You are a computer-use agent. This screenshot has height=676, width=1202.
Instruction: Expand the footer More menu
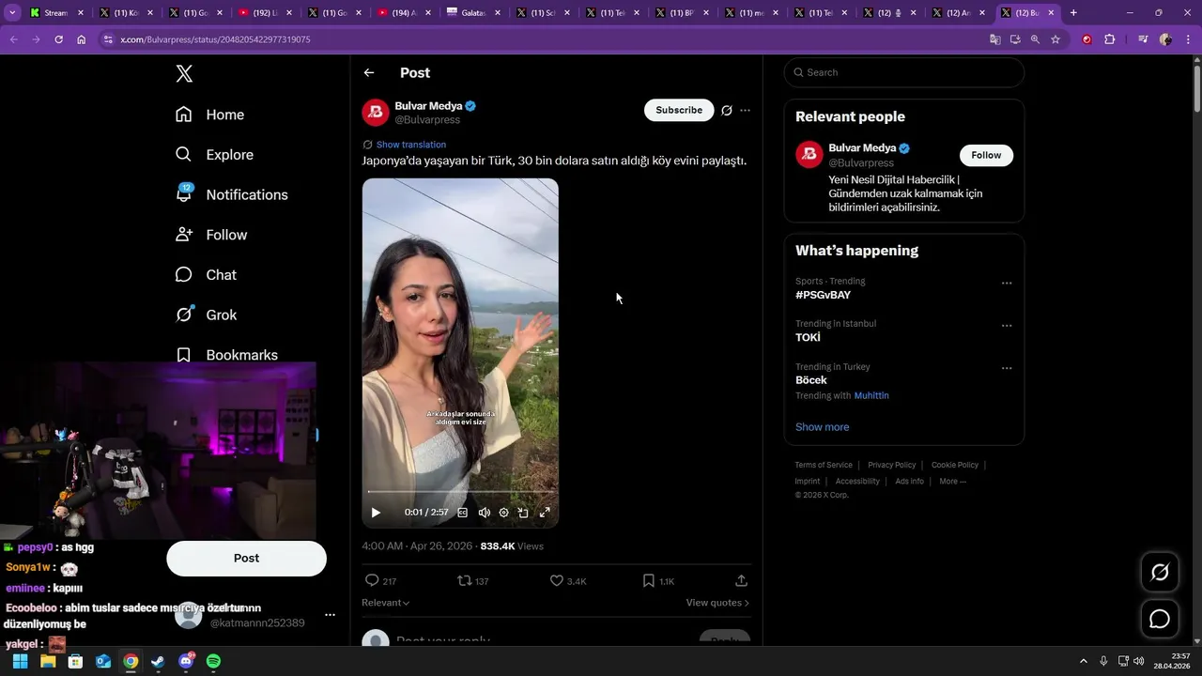[952, 482]
